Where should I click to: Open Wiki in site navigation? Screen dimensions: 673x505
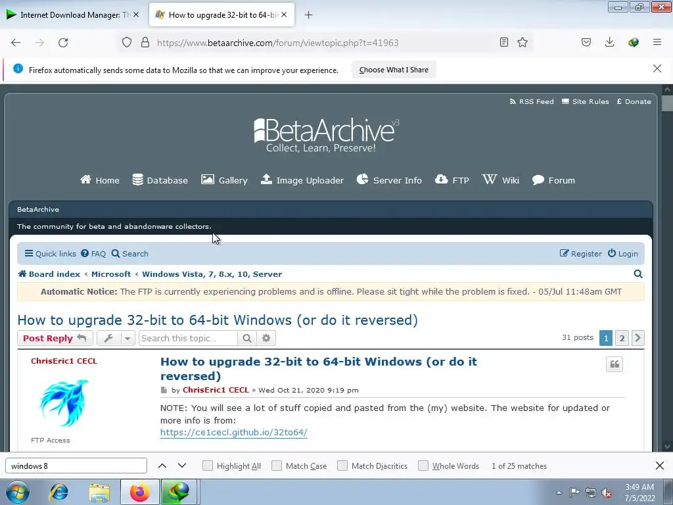[500, 180]
